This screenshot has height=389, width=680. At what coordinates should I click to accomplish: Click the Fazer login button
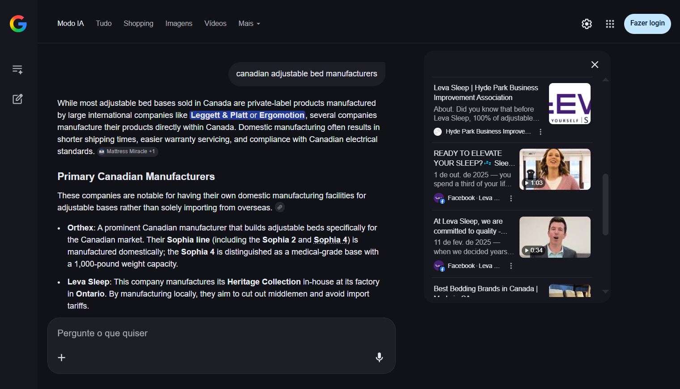(647, 23)
